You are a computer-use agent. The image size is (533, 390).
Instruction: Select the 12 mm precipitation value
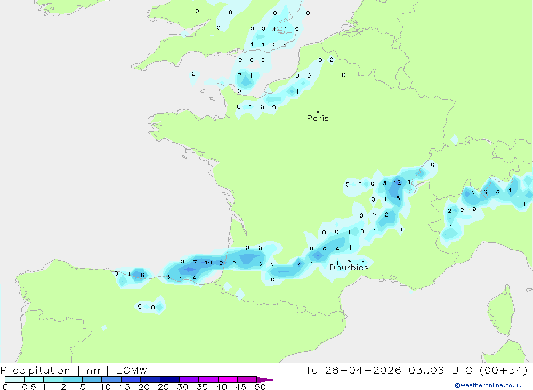pos(398,182)
